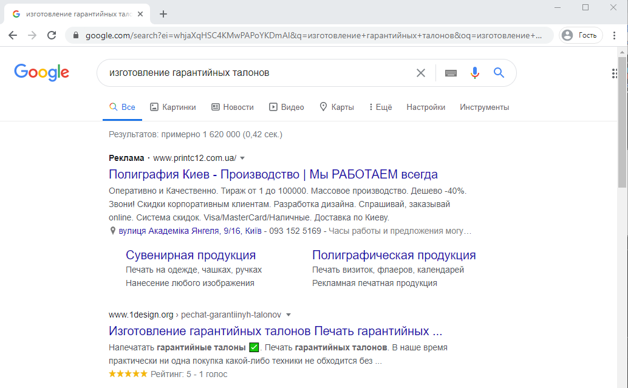Start voice search with microphone icon
The height and width of the screenshot is (388, 628).
point(474,73)
